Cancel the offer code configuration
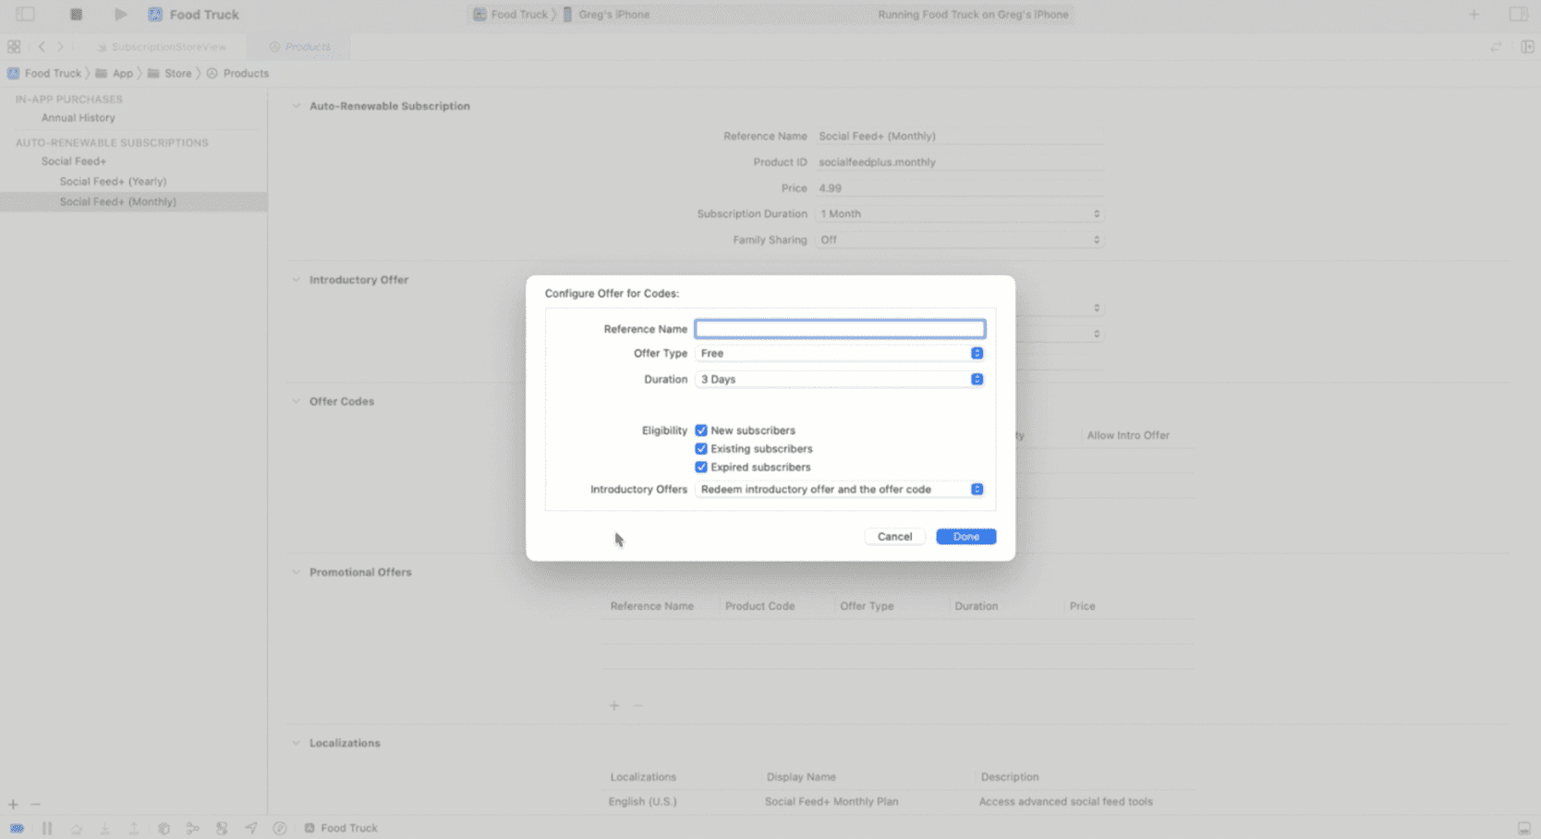 (893, 536)
